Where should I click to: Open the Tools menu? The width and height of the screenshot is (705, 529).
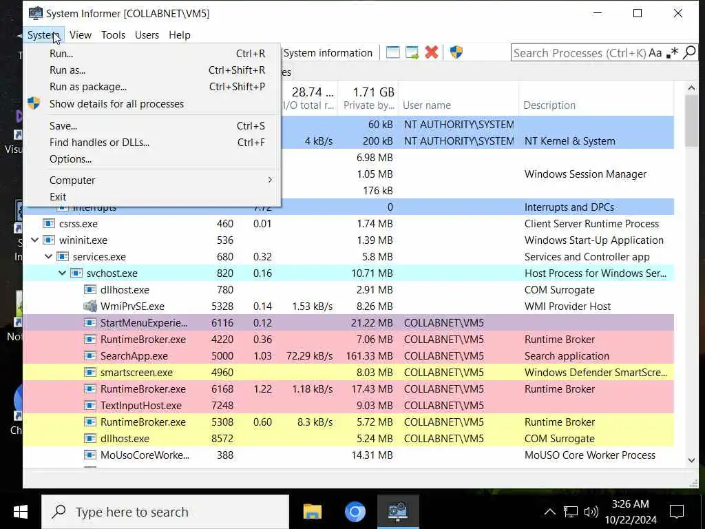[x=114, y=35]
